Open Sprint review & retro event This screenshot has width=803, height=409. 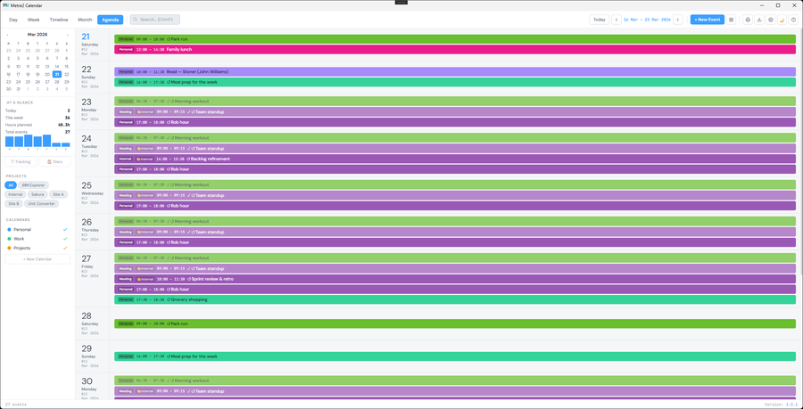pyautogui.click(x=455, y=279)
